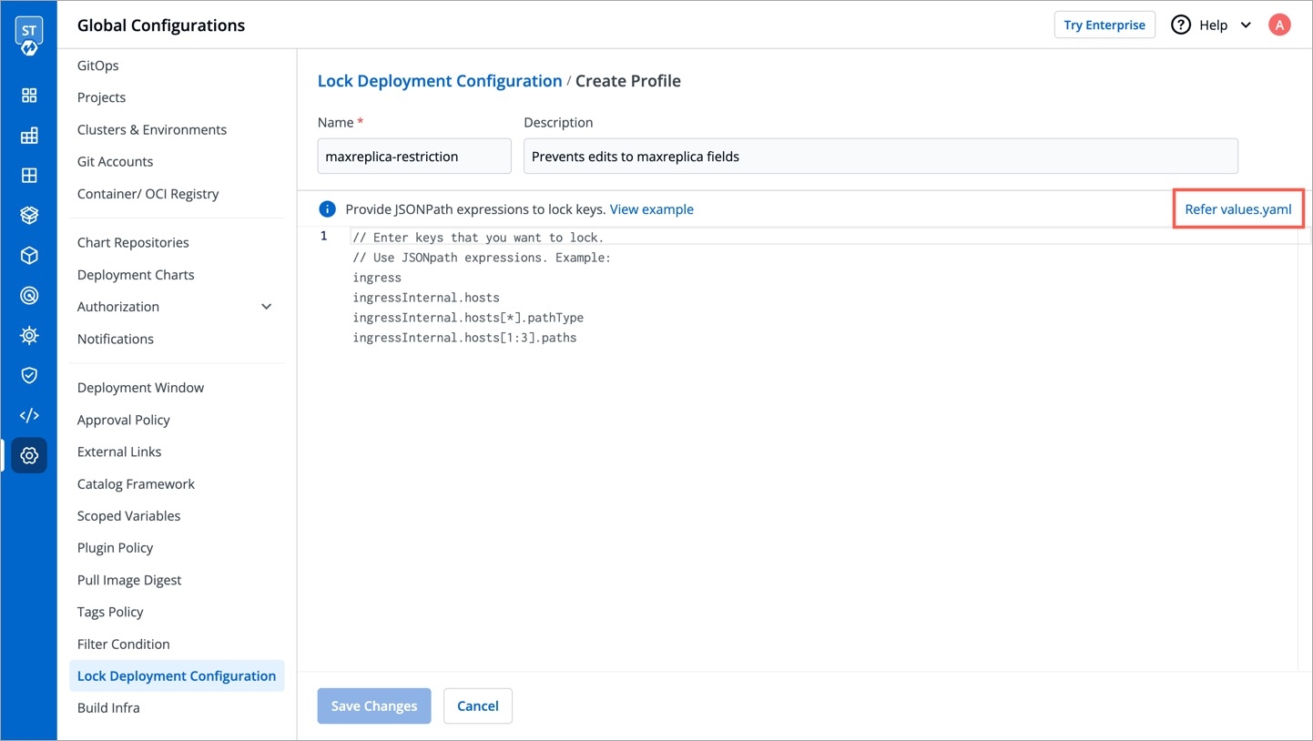The width and height of the screenshot is (1313, 741).
Task: Click the Try Enterprise button
Action: (1104, 25)
